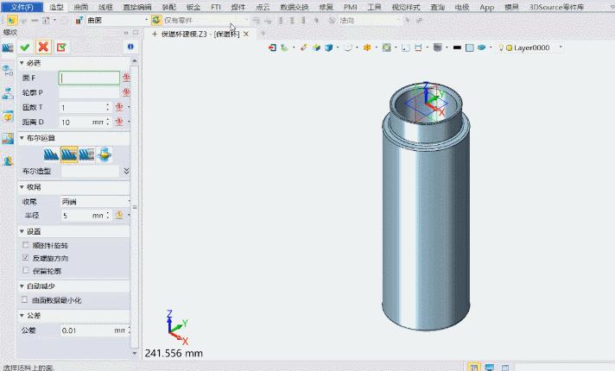Screen dimensions: 615x371
Task: Select the base (none) boolean operation icon
Action: pos(51,154)
